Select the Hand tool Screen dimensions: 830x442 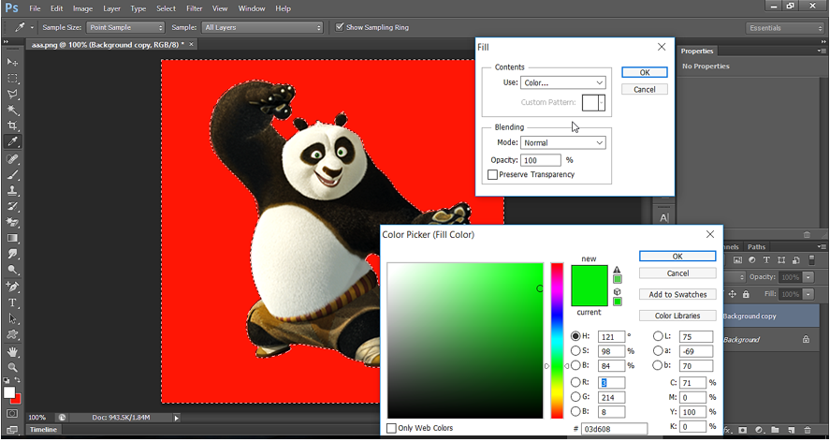click(x=12, y=351)
